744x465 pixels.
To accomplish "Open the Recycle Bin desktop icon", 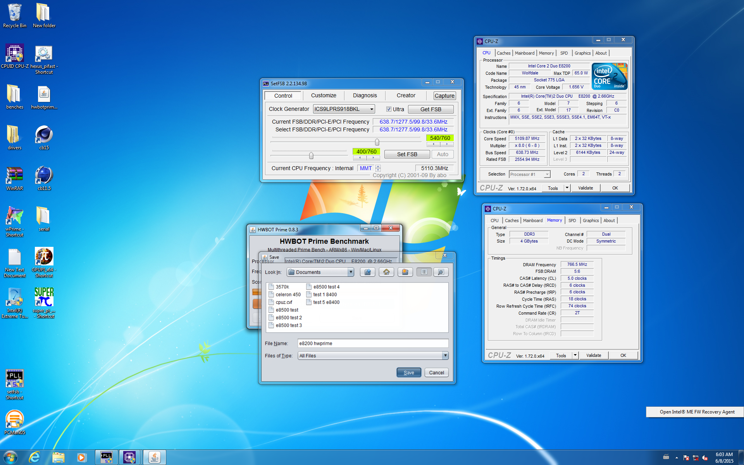I will pos(15,15).
